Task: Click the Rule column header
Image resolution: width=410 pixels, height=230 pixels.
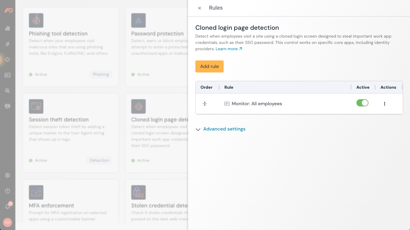Action: pyautogui.click(x=229, y=87)
